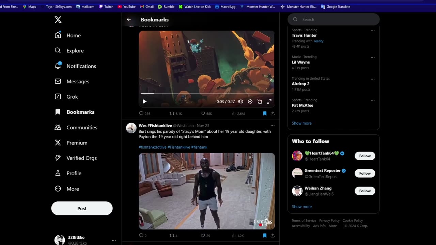Open options for Airdrop 2 trend
The width and height of the screenshot is (436, 245).
pos(373,79)
